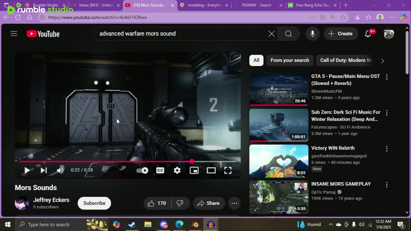Viewport: 411px width, 231px height.
Task: Open the browser profile icon
Action: (x=380, y=17)
